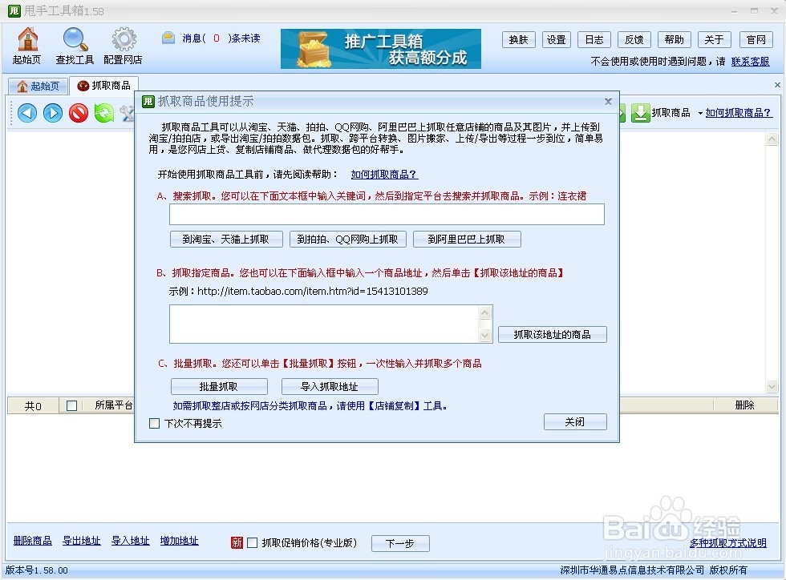This screenshot has width=786, height=580.
Task: Click the 版本号1.58.00 status text
Action: [37, 570]
